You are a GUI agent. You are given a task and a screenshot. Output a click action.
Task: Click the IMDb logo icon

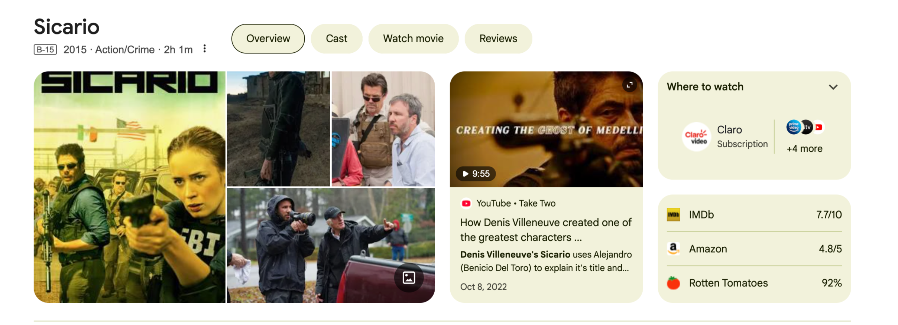tap(673, 215)
